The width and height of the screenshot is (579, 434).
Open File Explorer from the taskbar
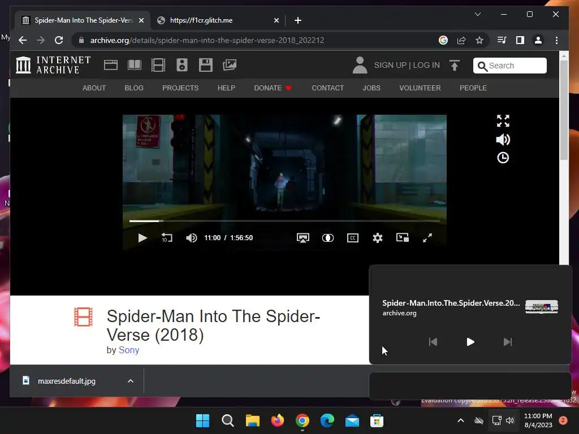(253, 420)
